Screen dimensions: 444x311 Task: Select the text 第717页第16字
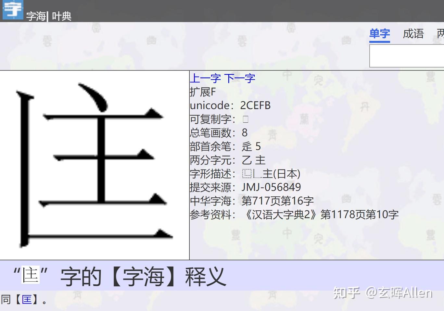pos(278,201)
